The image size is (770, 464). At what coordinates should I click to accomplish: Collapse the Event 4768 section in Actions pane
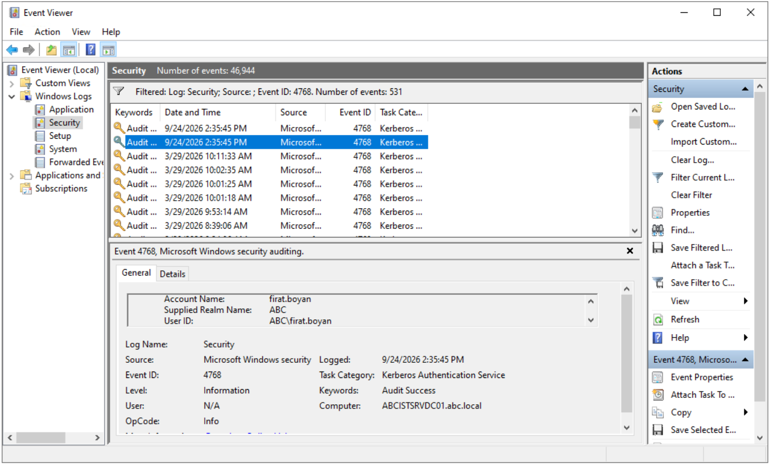(x=745, y=359)
